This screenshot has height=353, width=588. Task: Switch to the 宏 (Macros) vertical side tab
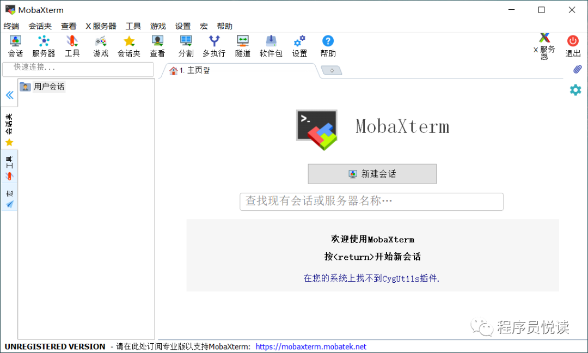tap(9, 198)
